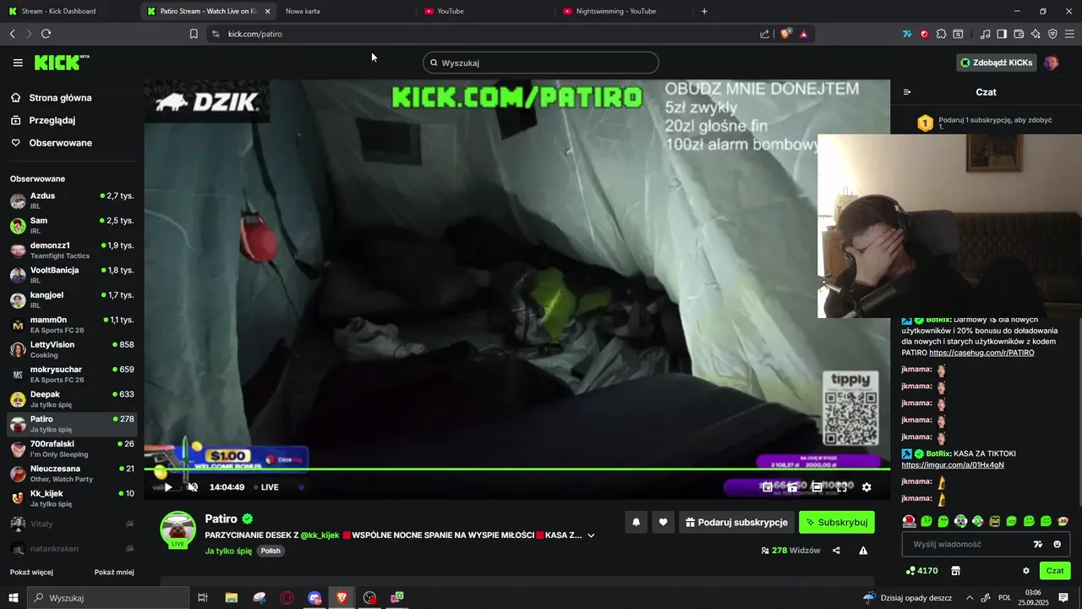This screenshot has height=609, width=1082.
Task: Open Brave VPN shield icon
Action: pyautogui.click(x=1052, y=34)
